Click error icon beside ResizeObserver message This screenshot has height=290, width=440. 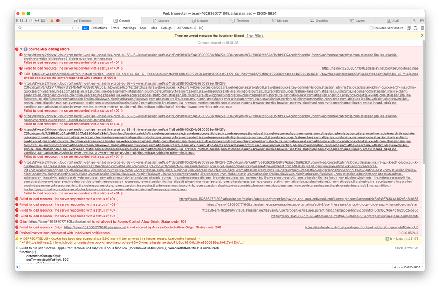[17, 233]
